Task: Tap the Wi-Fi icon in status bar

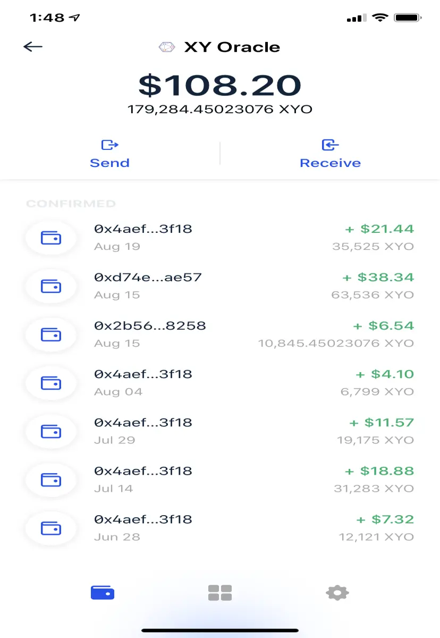Action: click(380, 18)
